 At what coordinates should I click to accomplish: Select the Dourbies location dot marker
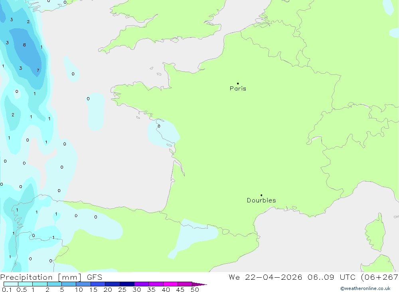(261, 195)
